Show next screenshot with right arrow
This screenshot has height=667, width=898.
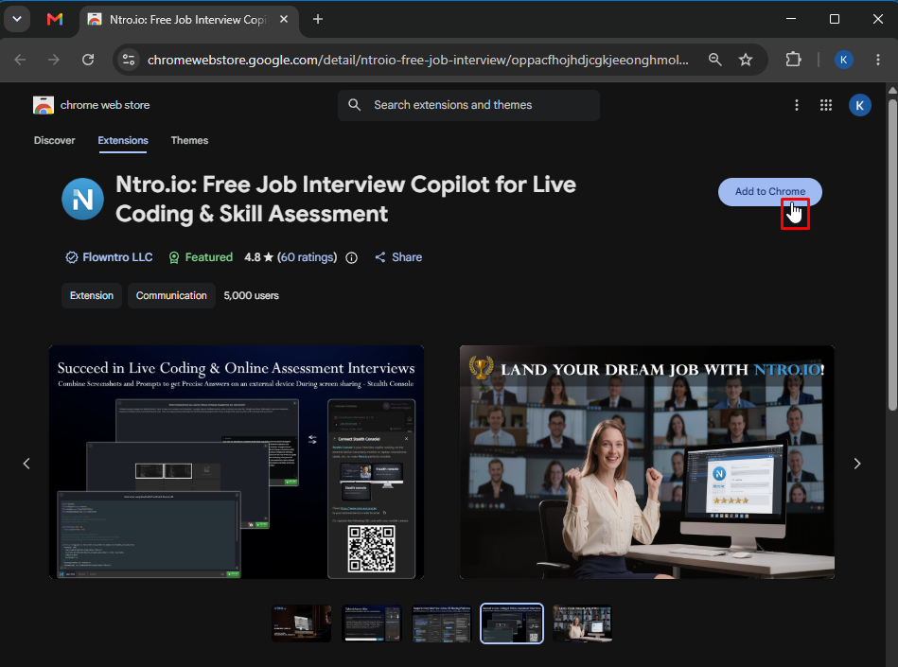856,464
